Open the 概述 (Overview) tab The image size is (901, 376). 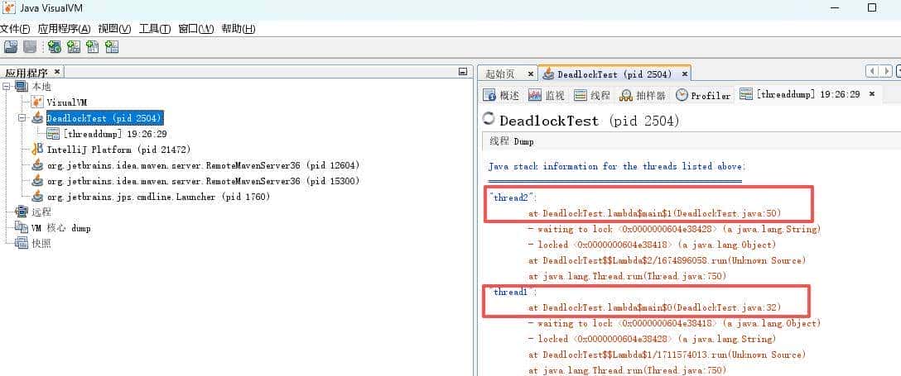click(x=501, y=96)
